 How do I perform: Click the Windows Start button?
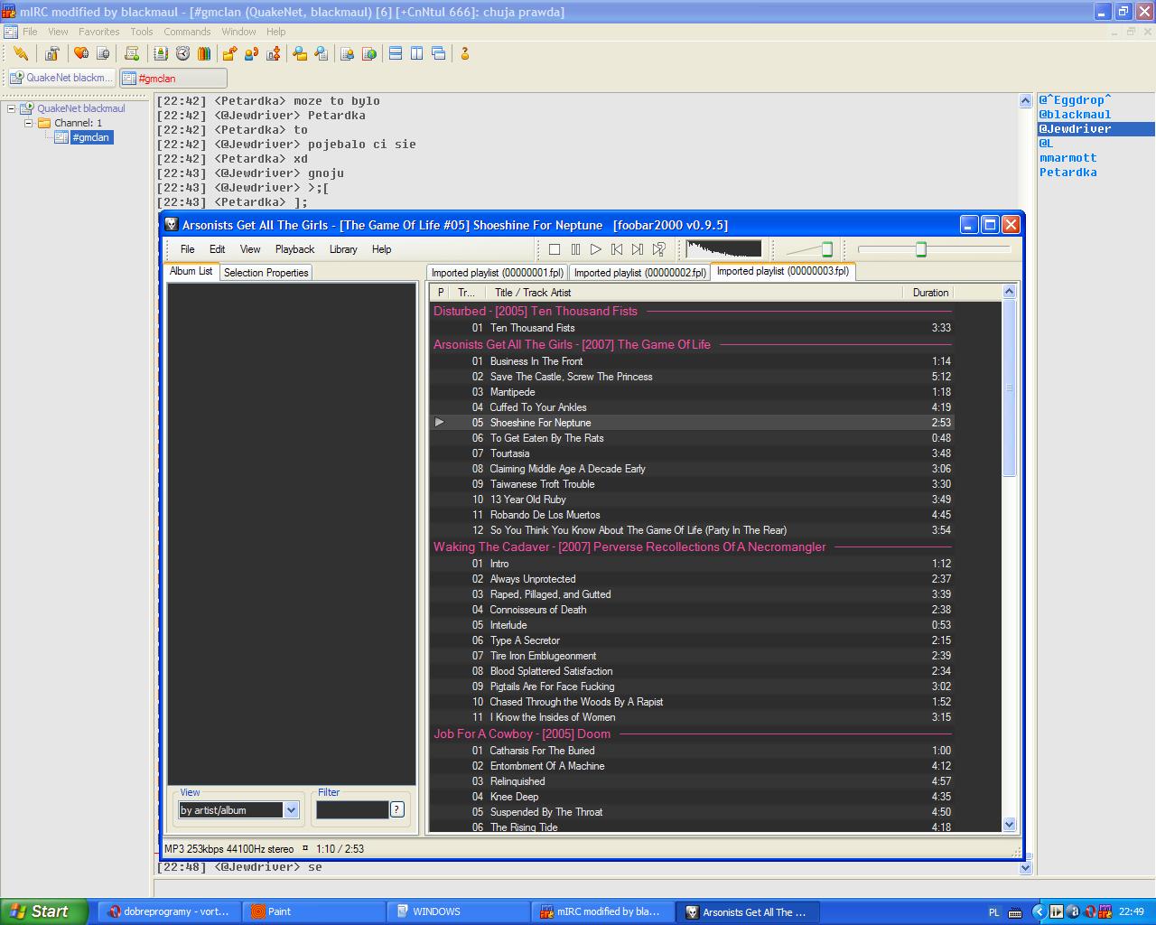(x=43, y=911)
